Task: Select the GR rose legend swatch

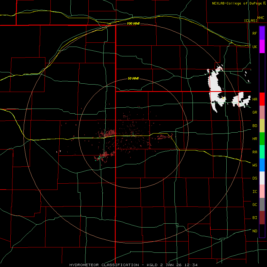Action: (262, 112)
